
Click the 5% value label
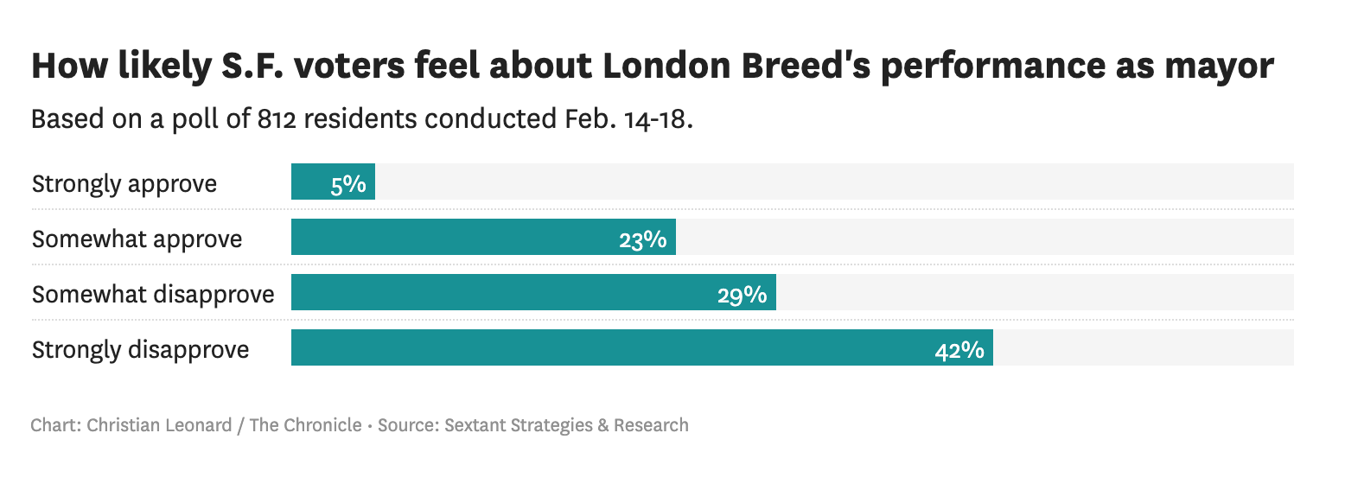(x=348, y=184)
